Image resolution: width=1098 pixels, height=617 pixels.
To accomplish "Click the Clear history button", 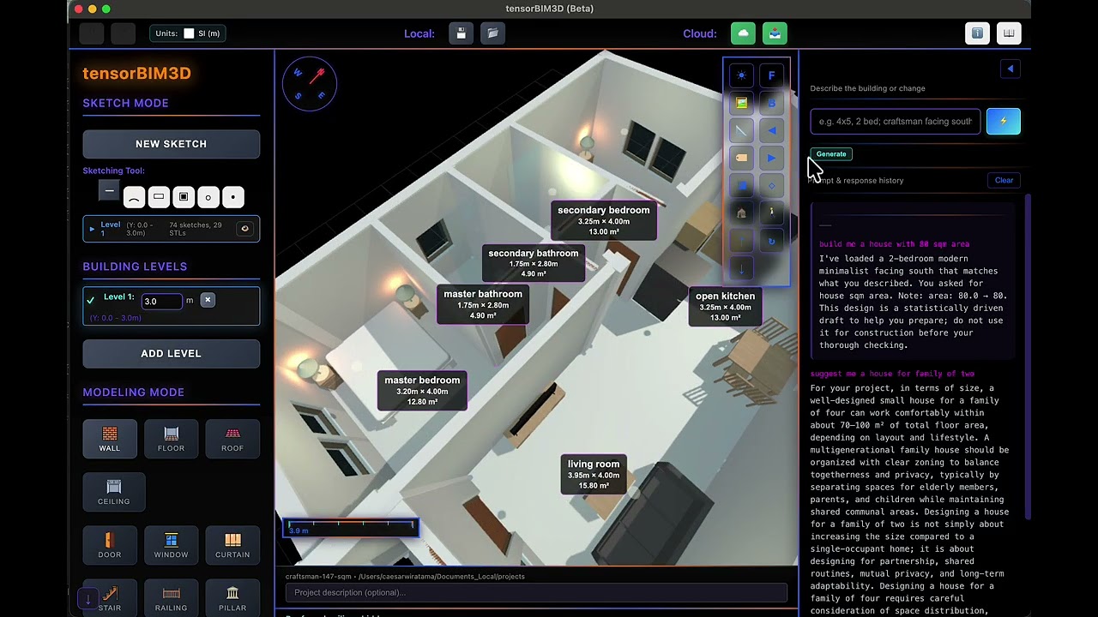I will (1004, 180).
